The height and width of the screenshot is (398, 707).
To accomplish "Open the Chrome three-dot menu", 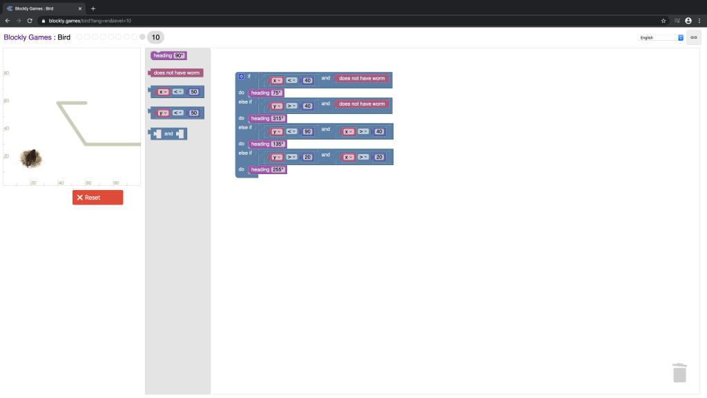I will pos(699,21).
